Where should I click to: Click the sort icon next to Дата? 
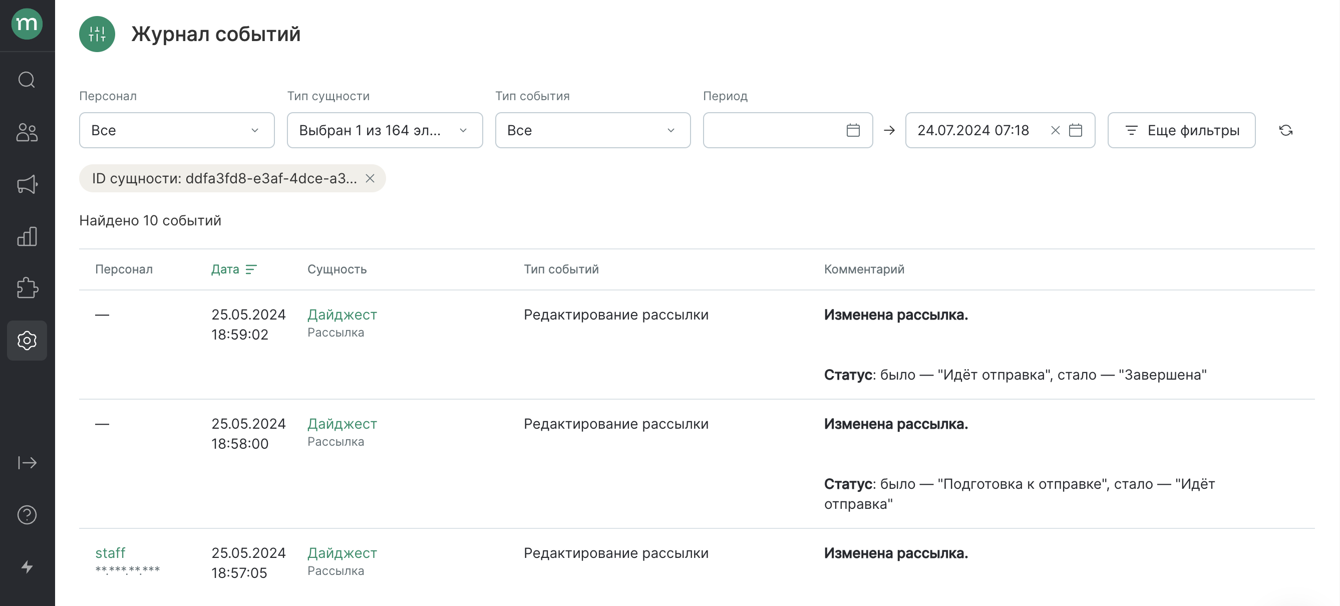coord(251,269)
